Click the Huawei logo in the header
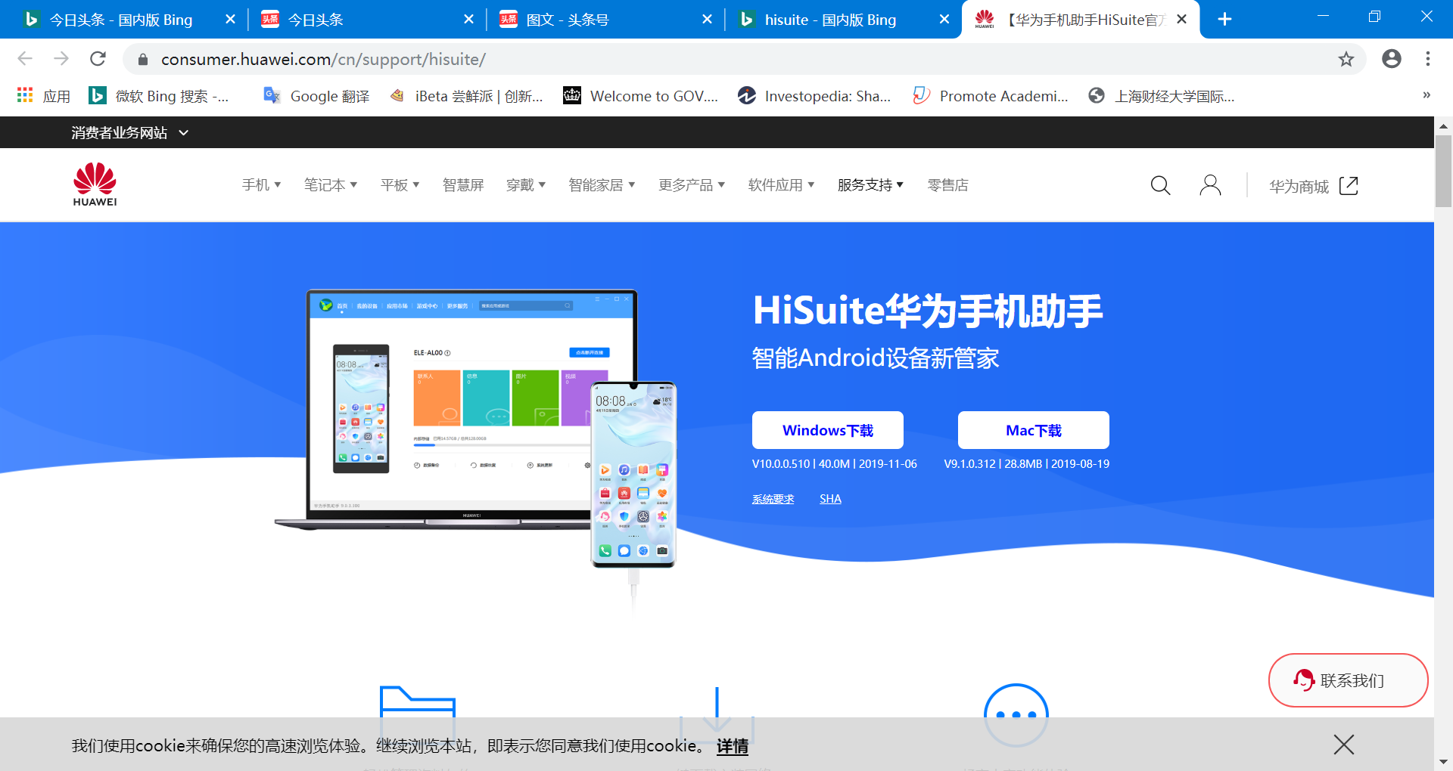 [x=95, y=184]
